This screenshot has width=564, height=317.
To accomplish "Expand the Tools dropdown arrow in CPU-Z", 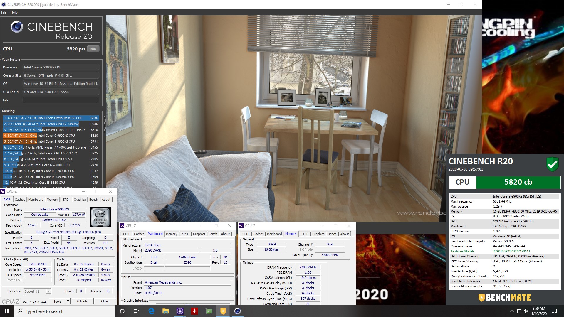I will coord(68,301).
